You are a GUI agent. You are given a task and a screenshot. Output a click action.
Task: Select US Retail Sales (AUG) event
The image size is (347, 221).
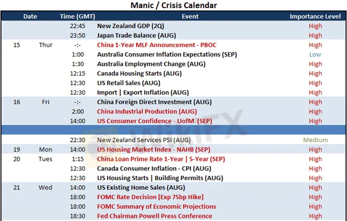[x=129, y=83]
